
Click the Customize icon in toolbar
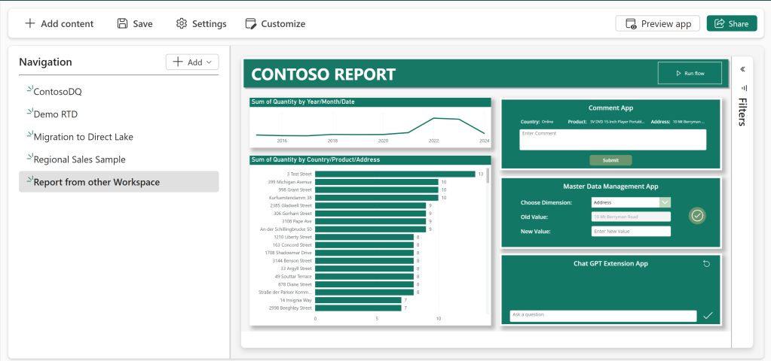pos(251,23)
